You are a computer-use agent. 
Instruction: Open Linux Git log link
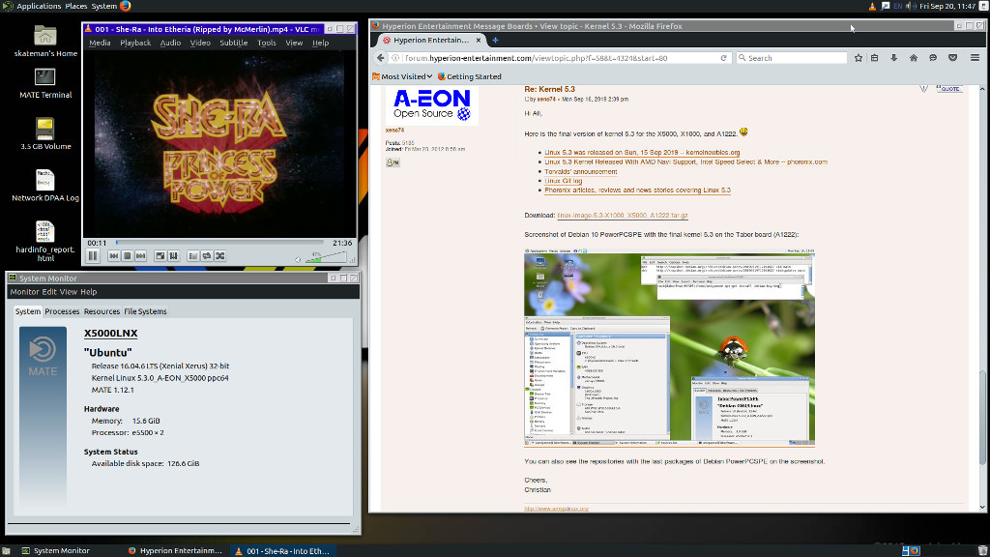[564, 181]
